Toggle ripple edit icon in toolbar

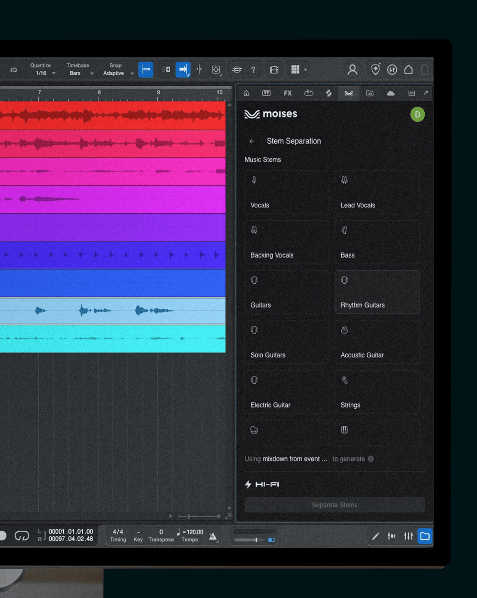166,69
